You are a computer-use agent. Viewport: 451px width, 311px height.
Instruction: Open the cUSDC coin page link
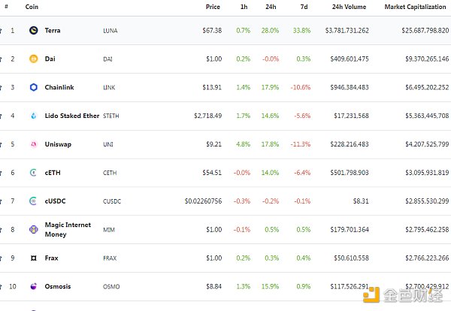tap(55, 201)
